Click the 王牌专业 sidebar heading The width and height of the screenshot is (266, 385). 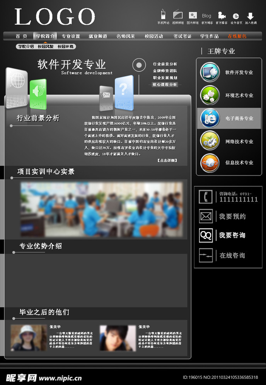(221, 51)
